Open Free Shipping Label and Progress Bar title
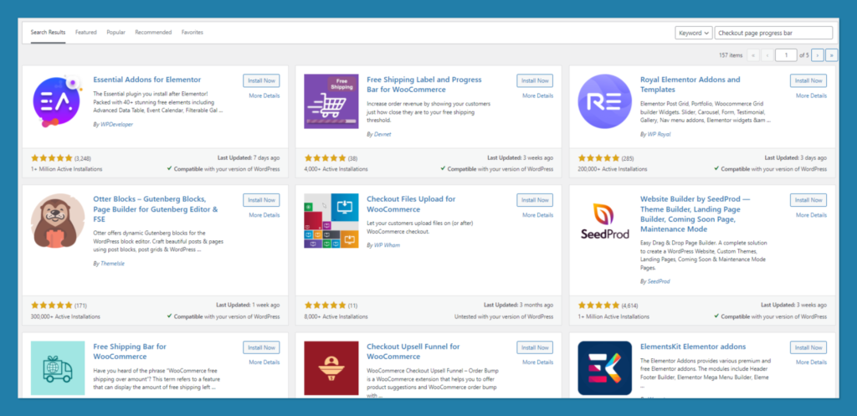This screenshot has width=857, height=416. pyautogui.click(x=424, y=85)
